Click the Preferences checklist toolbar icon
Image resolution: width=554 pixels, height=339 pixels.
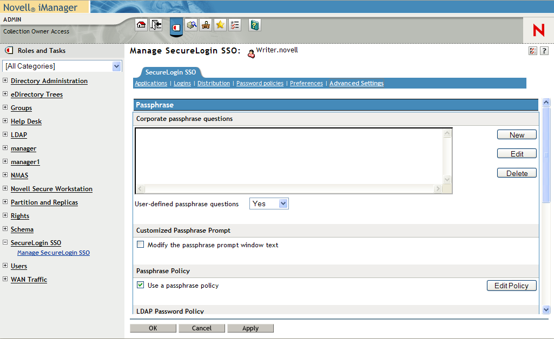235,25
